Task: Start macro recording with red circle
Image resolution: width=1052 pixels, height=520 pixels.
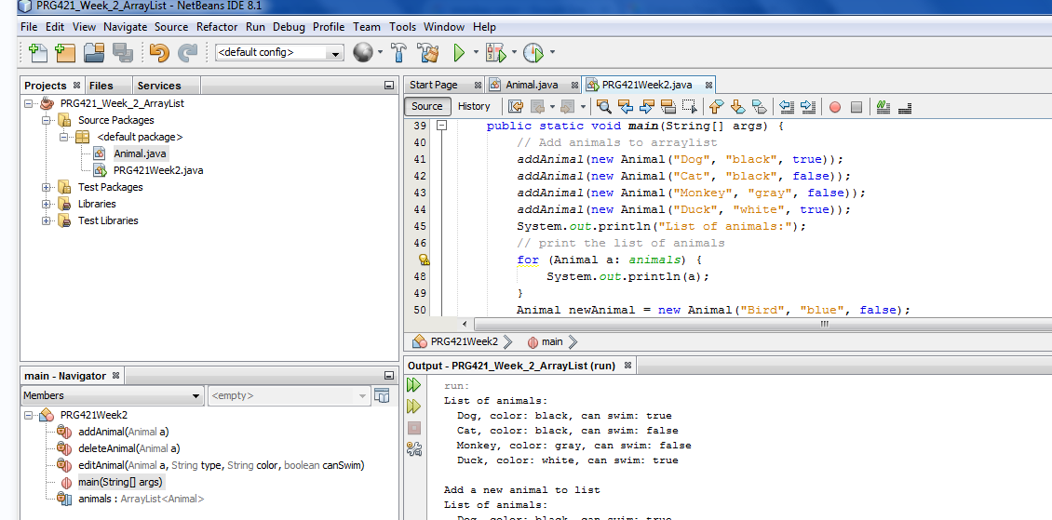Action: coord(835,107)
